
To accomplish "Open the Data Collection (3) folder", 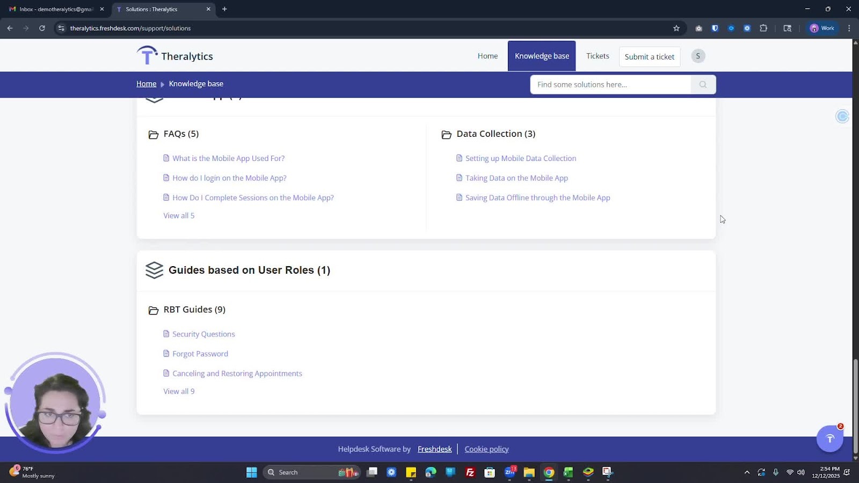I will point(496,134).
